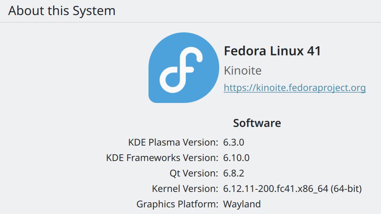381x214 pixels.
Task: Select the 6.3.0 Plasma version value
Action: (x=234, y=142)
